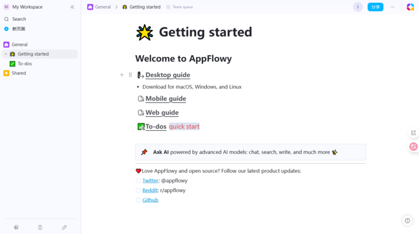Expand the Getting started tree arrow
Viewport: 419px width, 234px height.
pyautogui.click(x=6, y=54)
